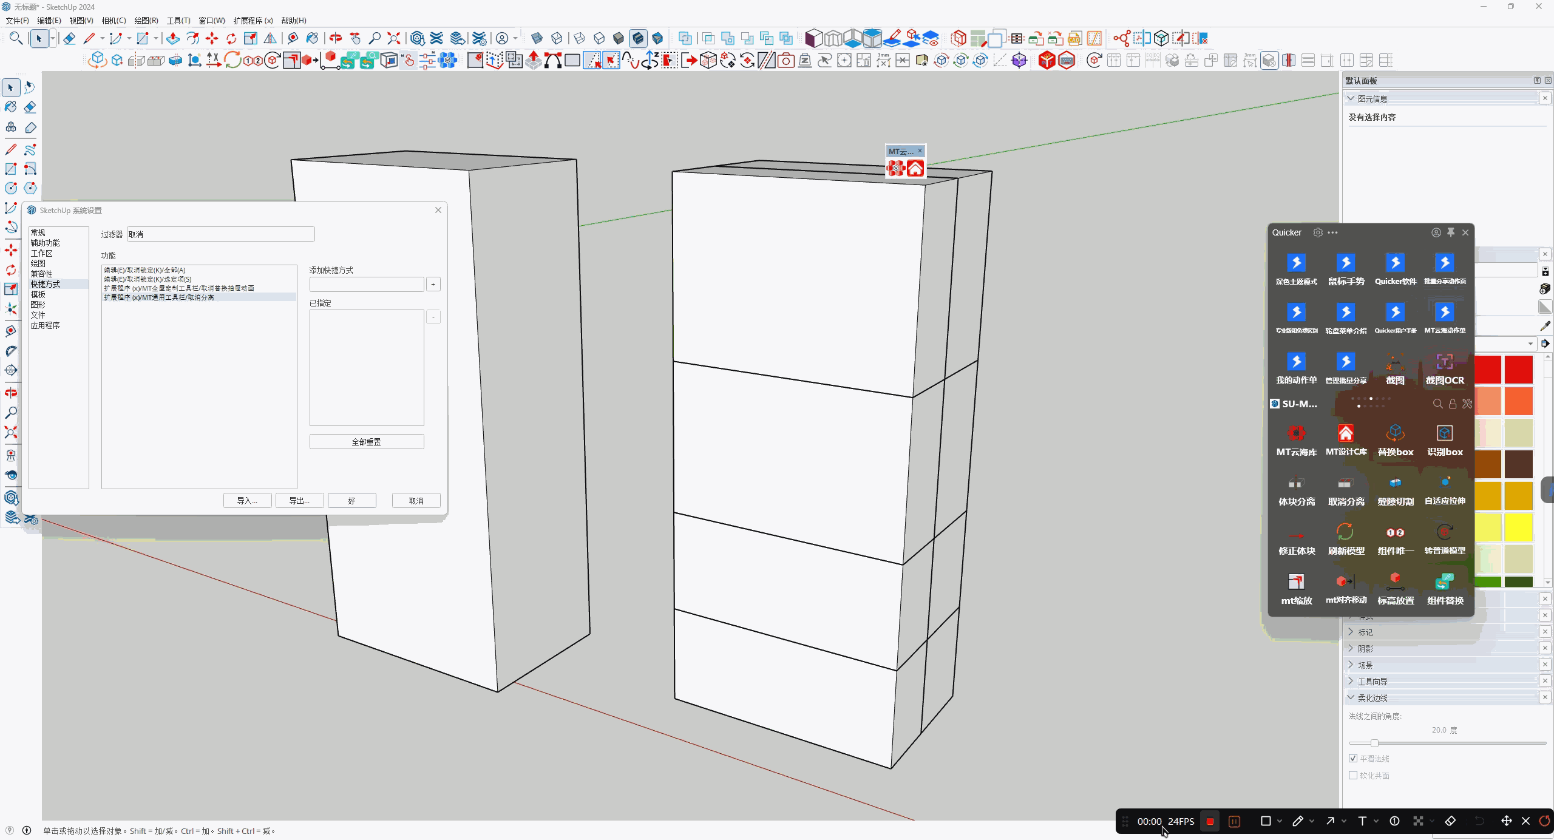Select the Rotate tool in top toolbar

point(231,39)
